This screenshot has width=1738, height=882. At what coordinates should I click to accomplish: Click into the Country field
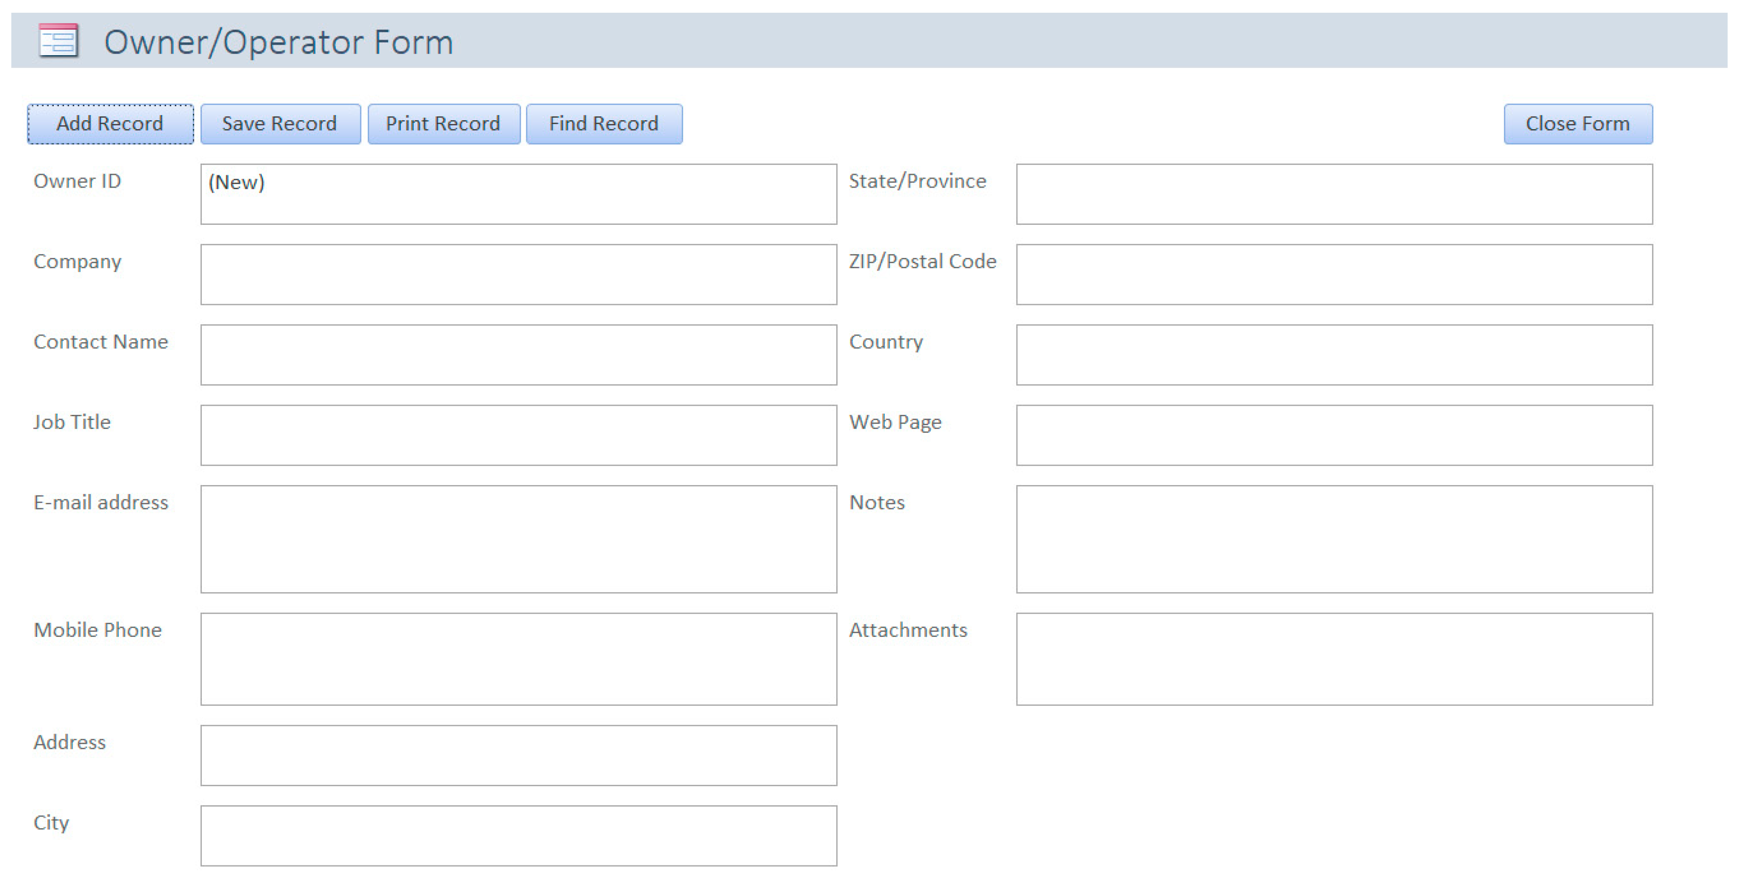1334,354
